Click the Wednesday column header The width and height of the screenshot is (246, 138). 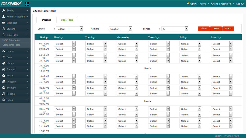[123, 37]
